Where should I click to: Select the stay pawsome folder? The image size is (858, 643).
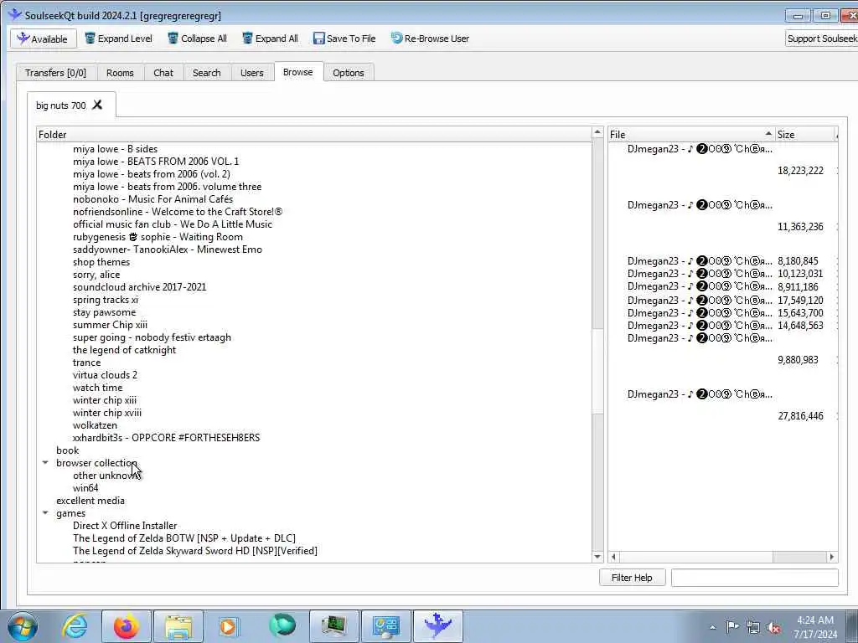click(105, 312)
